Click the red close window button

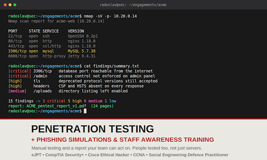pyautogui.click(x=5, y=5)
